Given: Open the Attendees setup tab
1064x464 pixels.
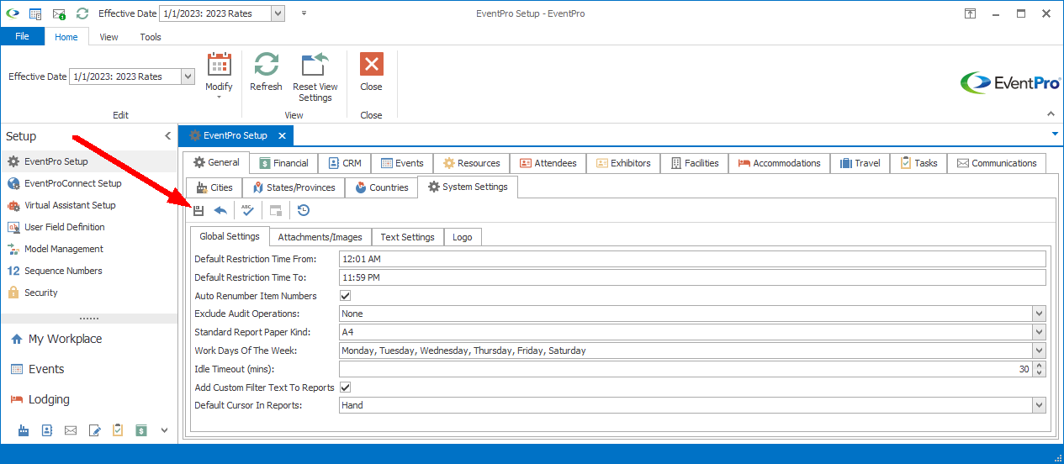Looking at the screenshot, I should (548, 163).
